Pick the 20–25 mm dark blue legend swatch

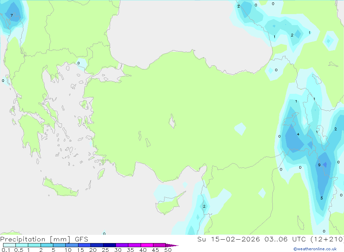pos(97,245)
